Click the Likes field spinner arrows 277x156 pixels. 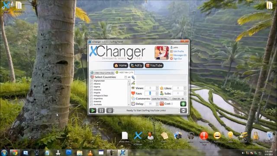click(185, 88)
